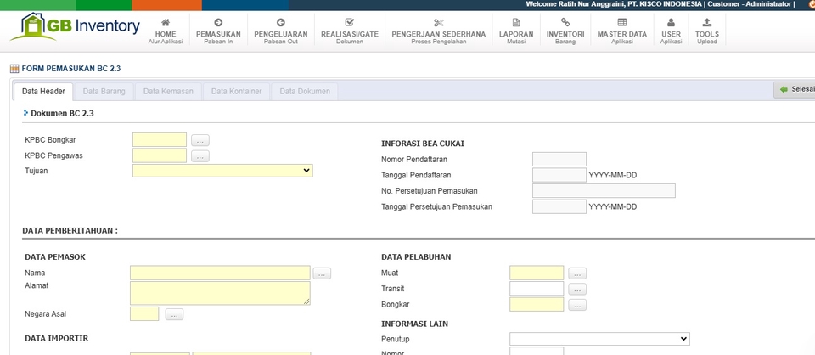The height and width of the screenshot is (355, 815).
Task: Click the Negara Asal input field
Action: [144, 314]
